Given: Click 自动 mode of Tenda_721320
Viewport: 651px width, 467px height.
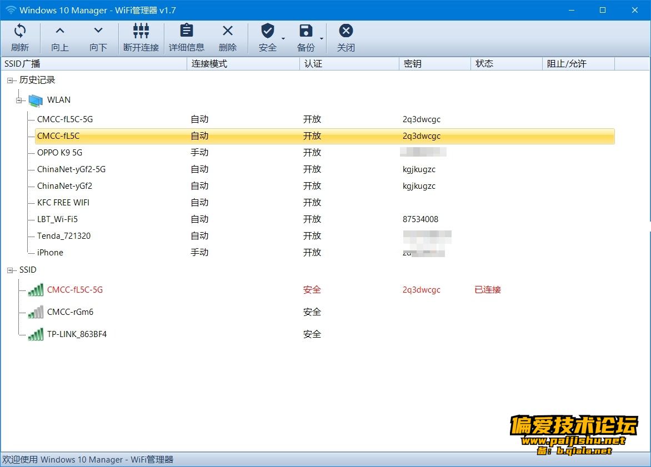Looking at the screenshot, I should [x=199, y=236].
